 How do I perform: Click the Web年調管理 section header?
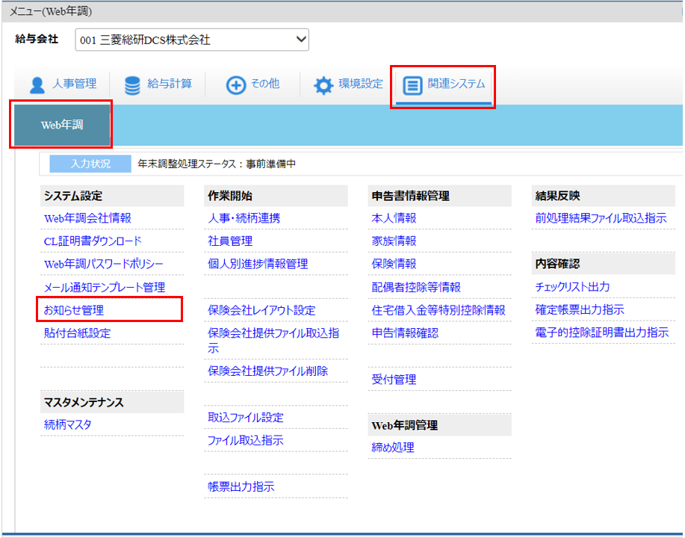click(440, 425)
